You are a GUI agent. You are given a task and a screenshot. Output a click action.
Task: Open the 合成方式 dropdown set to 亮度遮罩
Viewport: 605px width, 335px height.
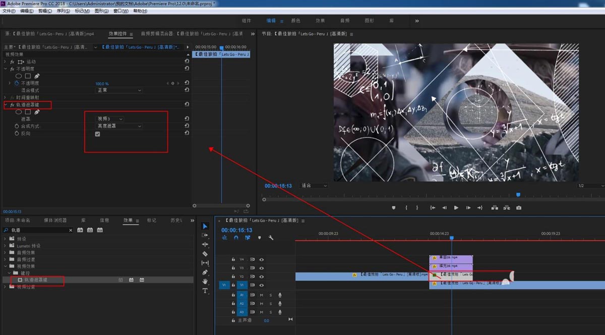[x=119, y=126]
